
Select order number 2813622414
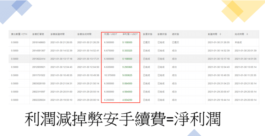pos(39,59)
